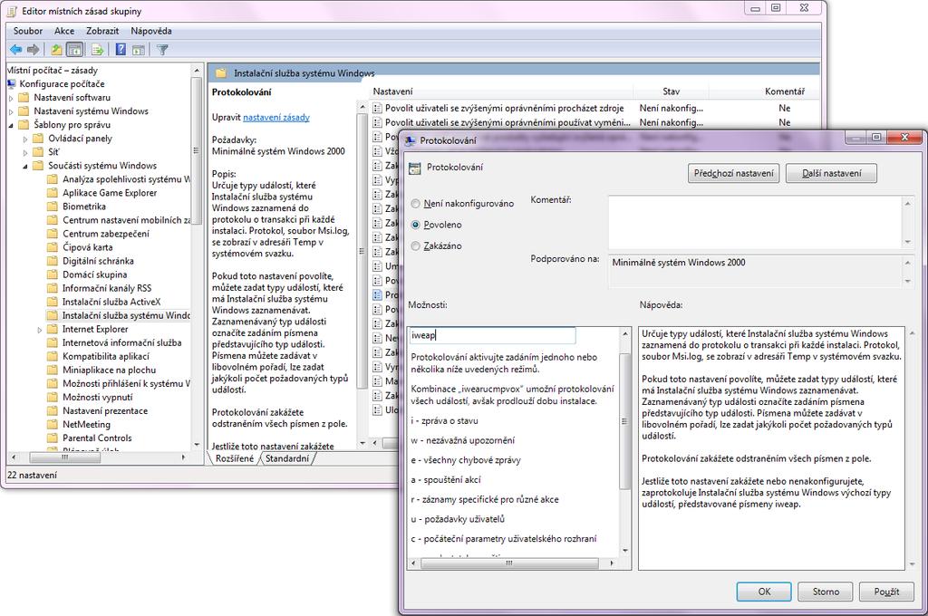The height and width of the screenshot is (616, 928).
Task: Go back with the blue arrow toolbar icon
Action: tap(15, 50)
